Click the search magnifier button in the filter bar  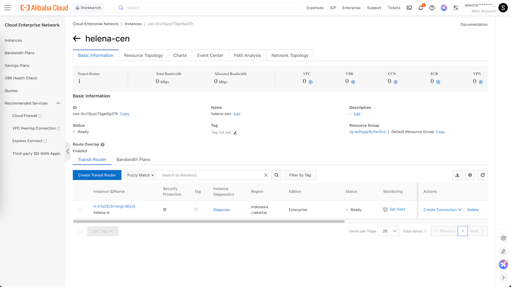276,175
